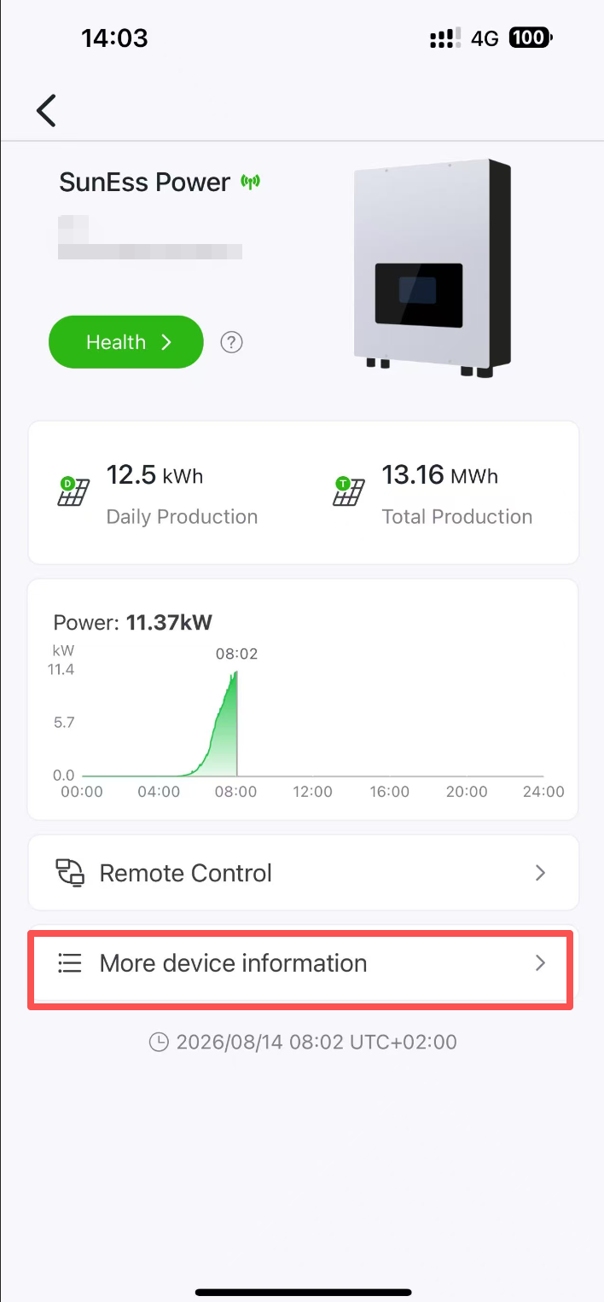Select the 08:02 marker on the power chart

(236, 654)
